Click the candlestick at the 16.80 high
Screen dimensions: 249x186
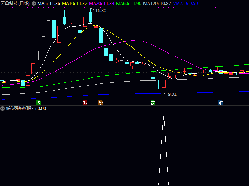[90, 17]
